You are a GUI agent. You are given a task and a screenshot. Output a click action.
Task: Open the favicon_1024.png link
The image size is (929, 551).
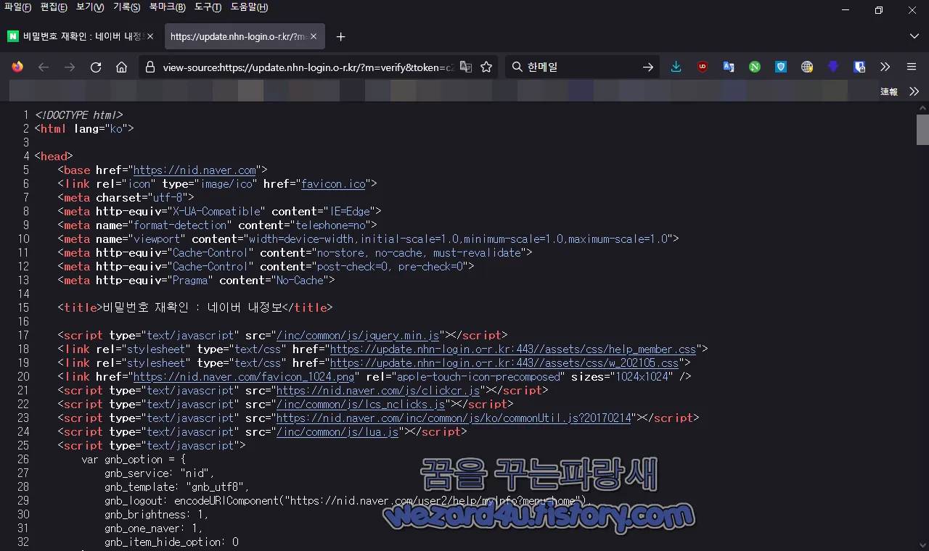[x=243, y=377]
